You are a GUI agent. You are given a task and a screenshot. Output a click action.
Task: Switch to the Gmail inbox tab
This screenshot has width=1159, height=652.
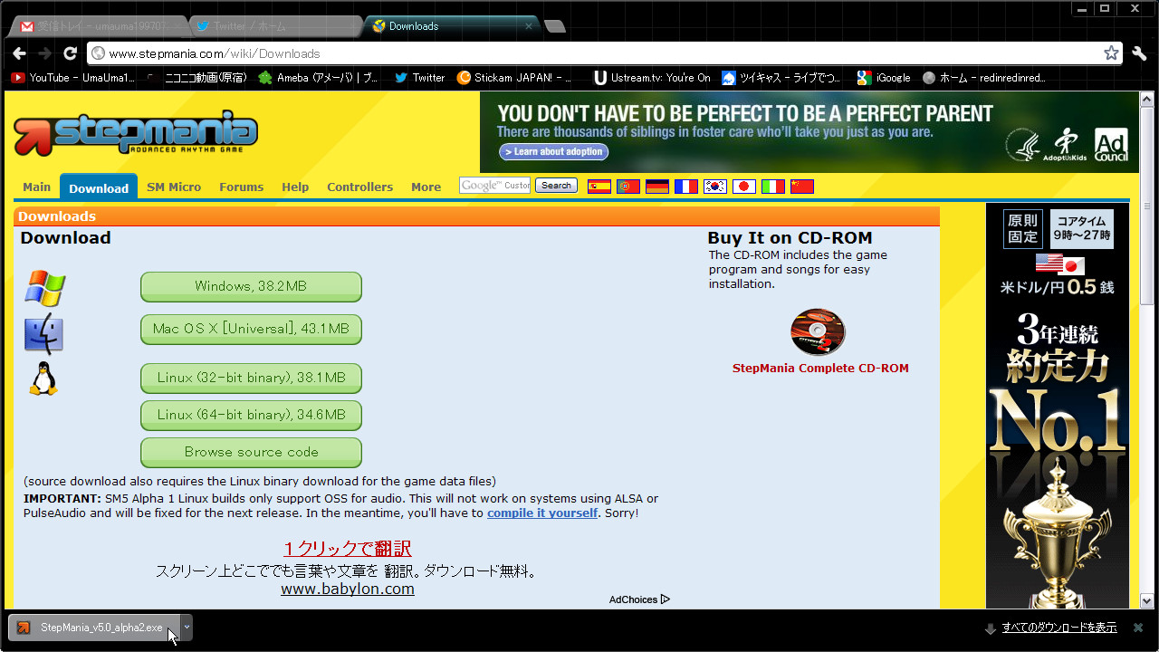click(98, 26)
